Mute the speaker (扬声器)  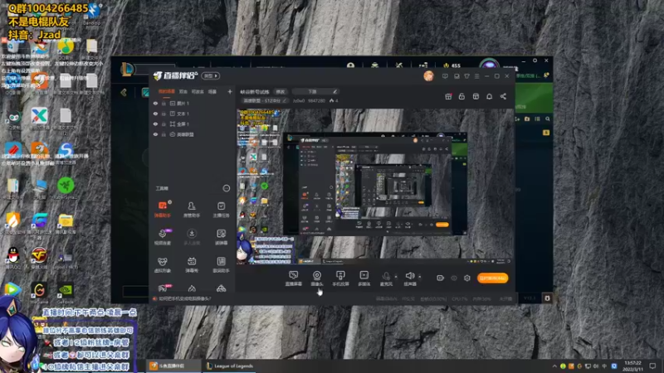click(409, 279)
